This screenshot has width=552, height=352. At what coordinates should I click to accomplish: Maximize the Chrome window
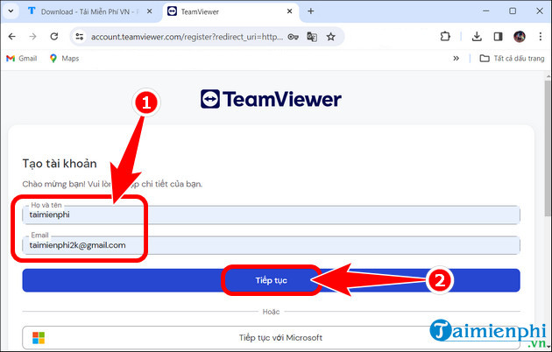513,11
